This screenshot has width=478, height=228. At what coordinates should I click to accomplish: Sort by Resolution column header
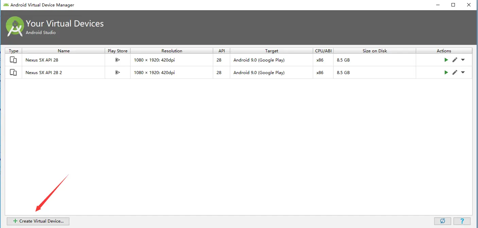pyautogui.click(x=172, y=51)
